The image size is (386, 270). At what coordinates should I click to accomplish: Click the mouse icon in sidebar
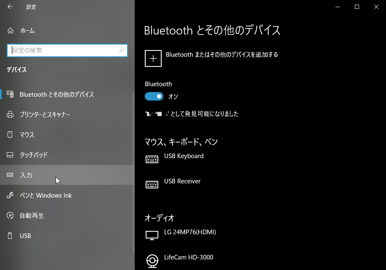10,135
